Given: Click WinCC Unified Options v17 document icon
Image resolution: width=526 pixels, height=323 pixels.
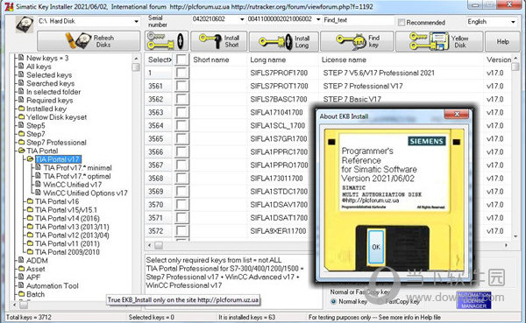Looking at the screenshot, I should 38,193.
